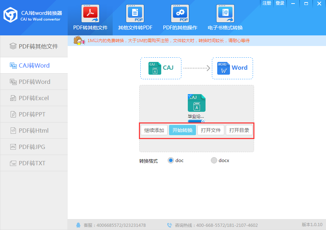
Task: Select PDF转TXT in the sidebar
Action: pos(34,163)
